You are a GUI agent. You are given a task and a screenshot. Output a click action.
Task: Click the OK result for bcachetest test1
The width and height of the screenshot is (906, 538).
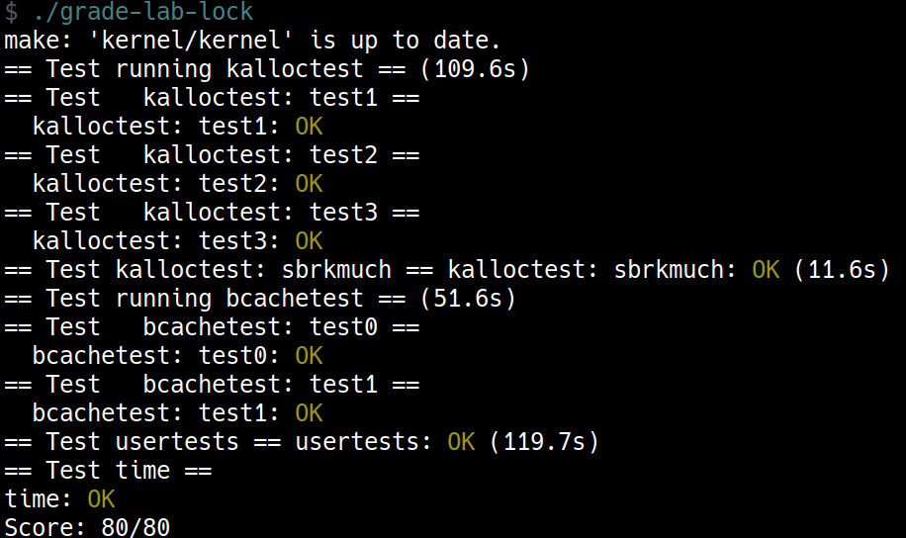pos(309,413)
